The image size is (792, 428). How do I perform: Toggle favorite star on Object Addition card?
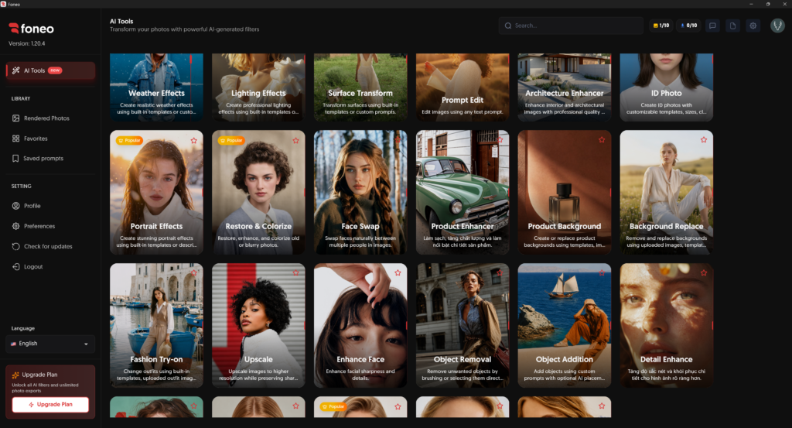(x=602, y=273)
